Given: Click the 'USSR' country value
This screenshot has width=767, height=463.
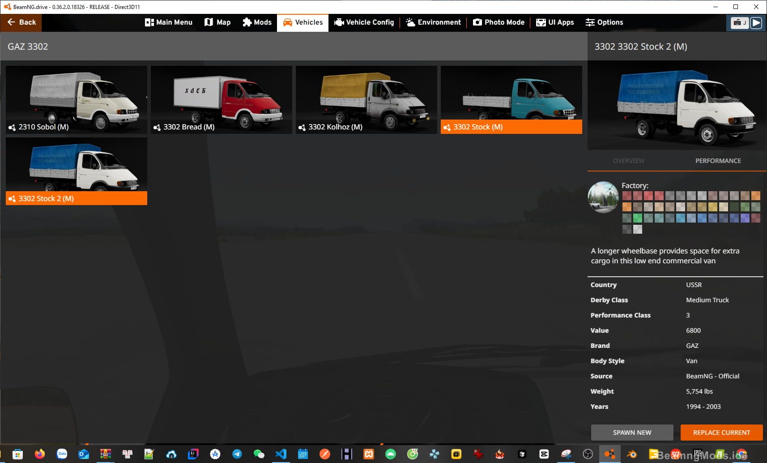Looking at the screenshot, I should coord(694,285).
